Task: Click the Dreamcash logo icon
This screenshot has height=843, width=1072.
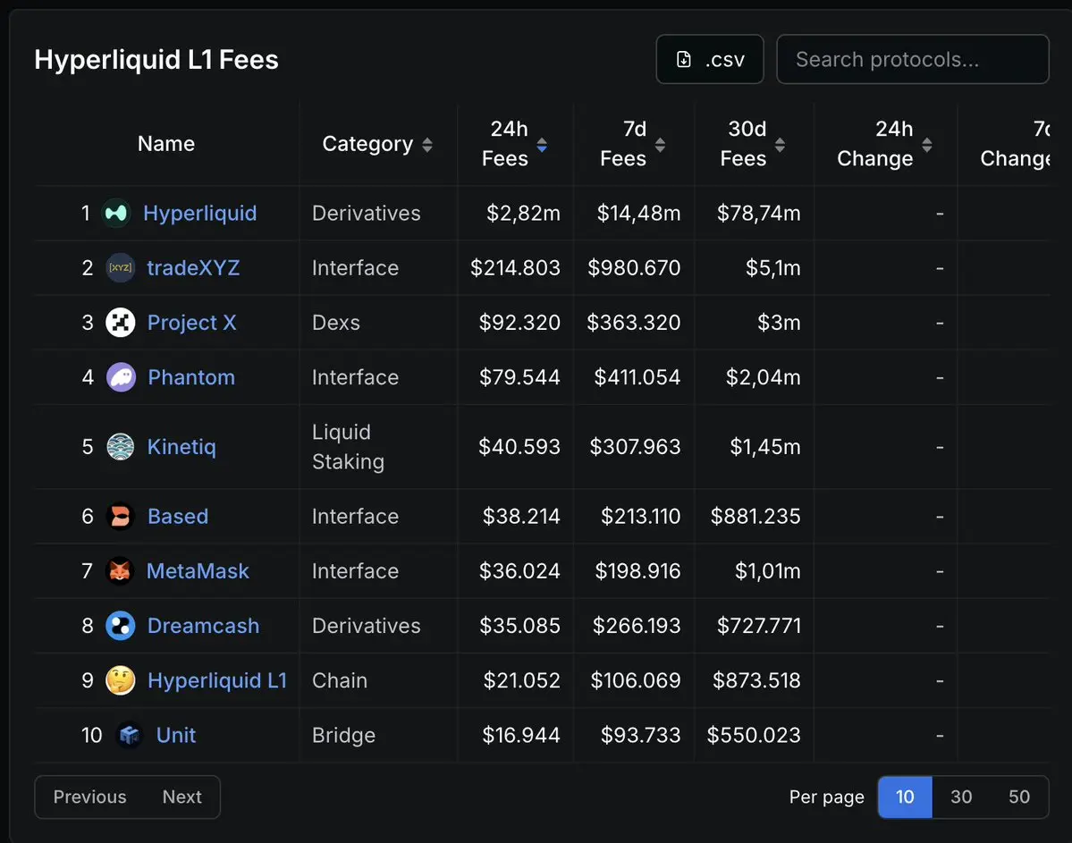Action: pyautogui.click(x=120, y=626)
